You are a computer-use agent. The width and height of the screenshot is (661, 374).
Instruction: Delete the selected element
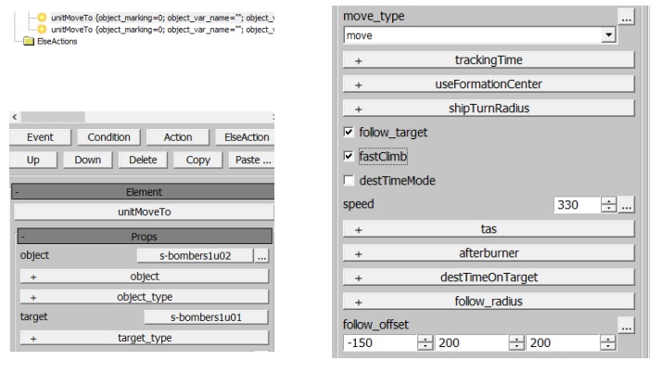click(x=143, y=160)
